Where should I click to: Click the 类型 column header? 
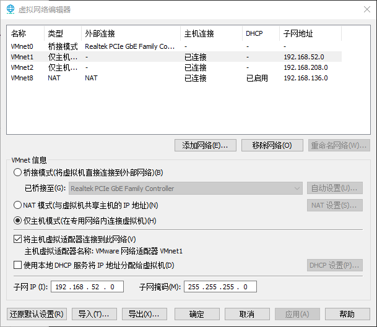coord(63,33)
